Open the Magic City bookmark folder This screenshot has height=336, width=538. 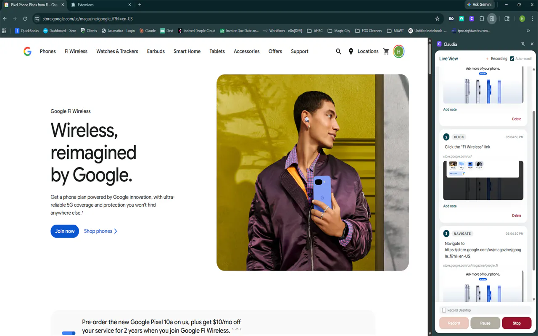click(x=339, y=31)
